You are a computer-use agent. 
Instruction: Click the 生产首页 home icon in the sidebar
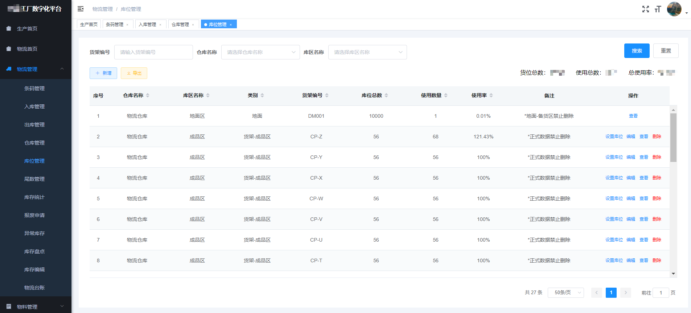tap(9, 28)
